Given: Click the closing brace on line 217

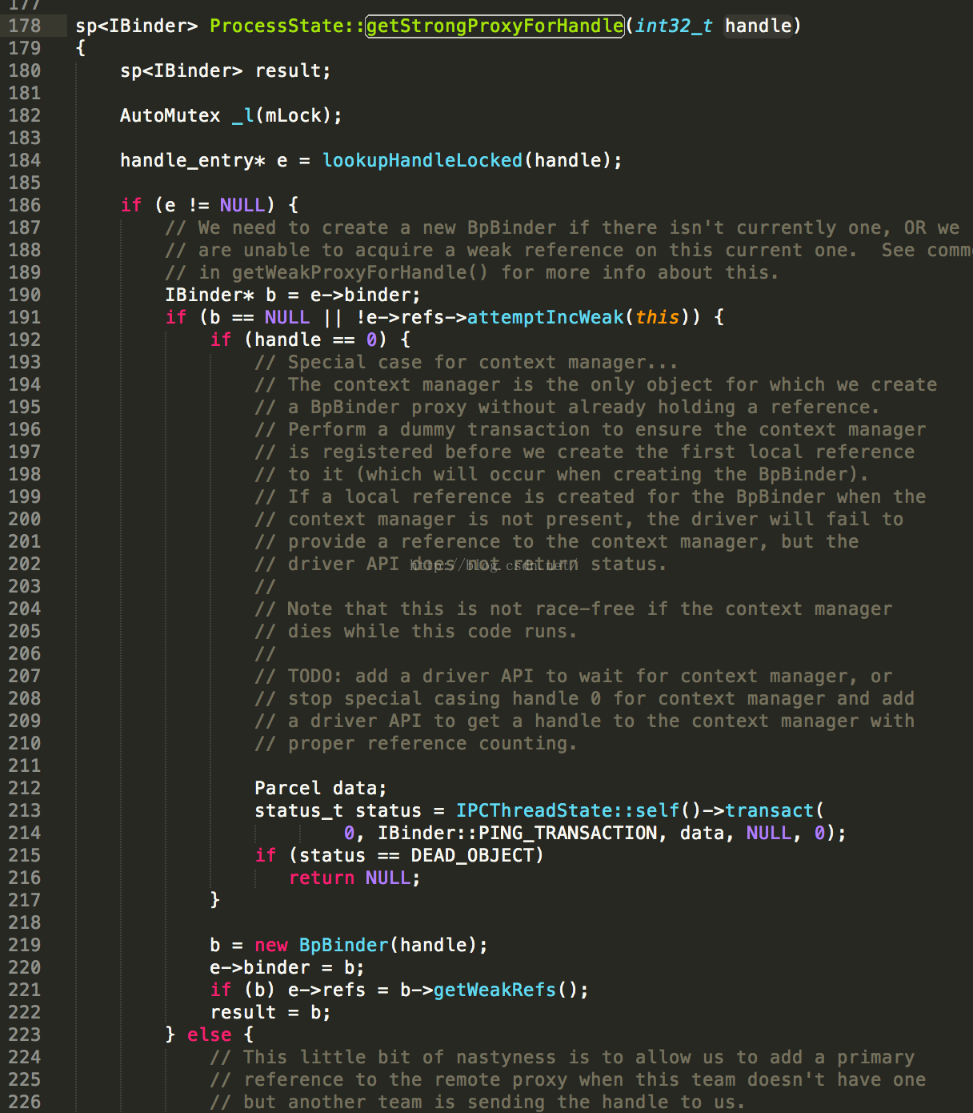Looking at the screenshot, I should click(215, 900).
